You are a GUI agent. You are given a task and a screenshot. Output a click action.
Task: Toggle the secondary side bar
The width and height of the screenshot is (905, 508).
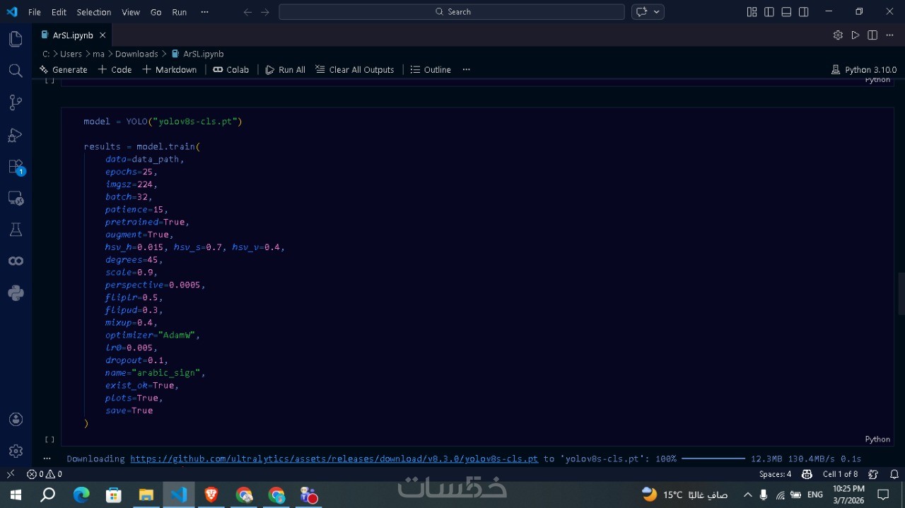pyautogui.click(x=804, y=12)
